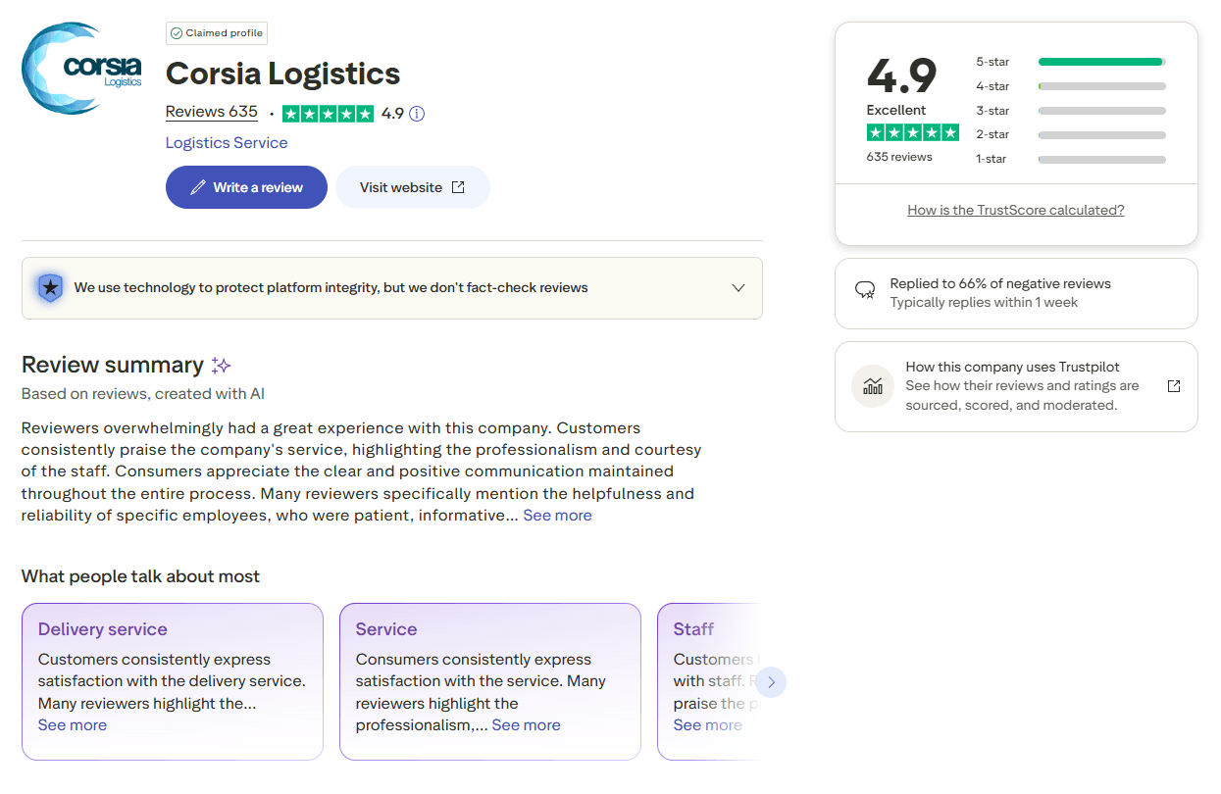Screen dimensions: 1221x794
Task: Click the green star rating near Reviews 635
Action: click(x=328, y=114)
